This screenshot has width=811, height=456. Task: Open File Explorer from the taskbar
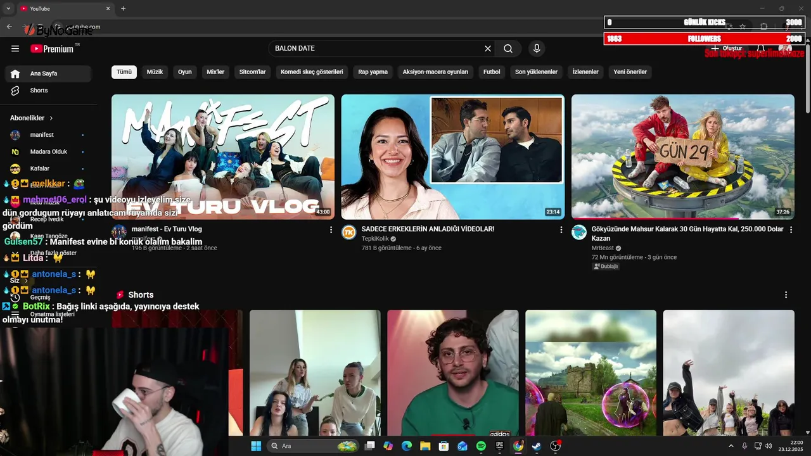[425, 446]
